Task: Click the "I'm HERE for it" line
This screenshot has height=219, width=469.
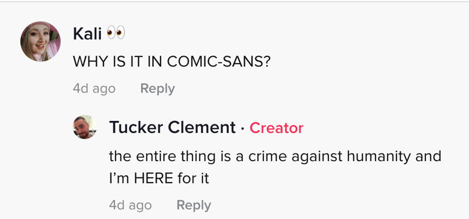Action: click(x=159, y=178)
